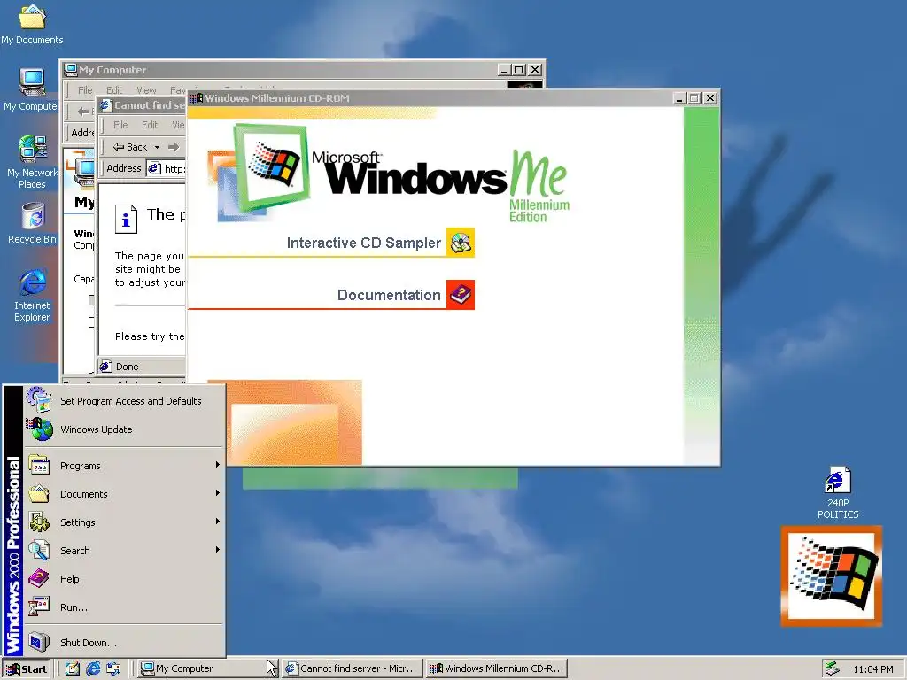This screenshot has height=680, width=907.
Task: Open Set Program Access and Defaults
Action: click(123, 401)
